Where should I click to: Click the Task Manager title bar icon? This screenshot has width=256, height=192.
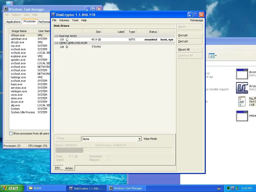(x=6, y=9)
